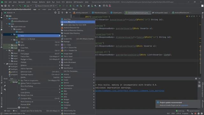Open the Build menu in menu bar
Screen dimensions: 204x115
click(x=48, y=2)
